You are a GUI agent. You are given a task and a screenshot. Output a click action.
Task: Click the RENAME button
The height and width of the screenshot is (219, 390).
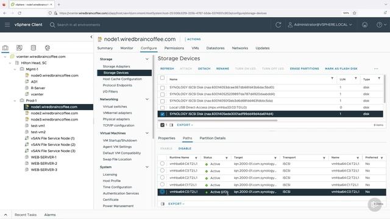222,69
